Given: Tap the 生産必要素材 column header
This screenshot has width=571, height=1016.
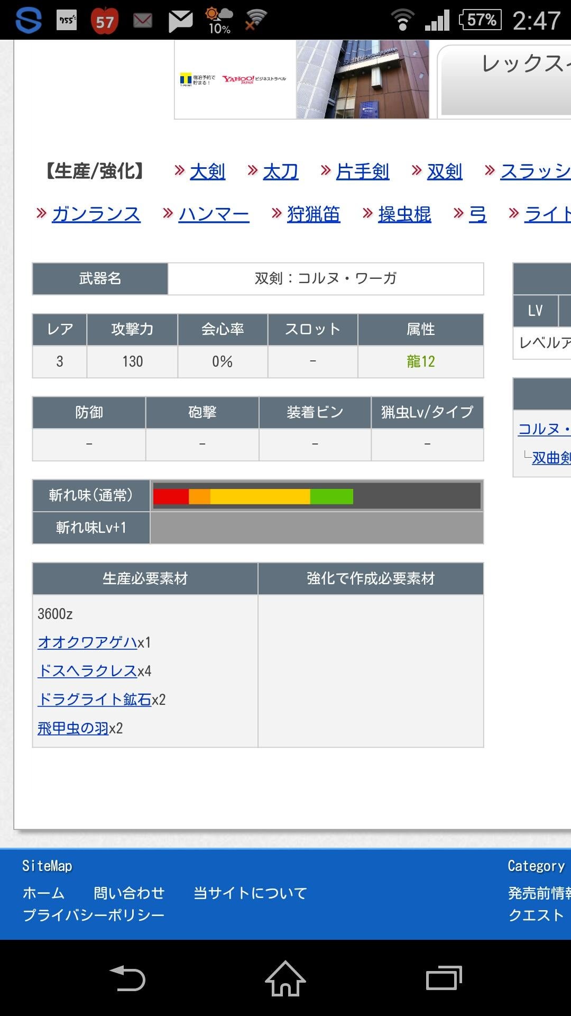Looking at the screenshot, I should [145, 578].
